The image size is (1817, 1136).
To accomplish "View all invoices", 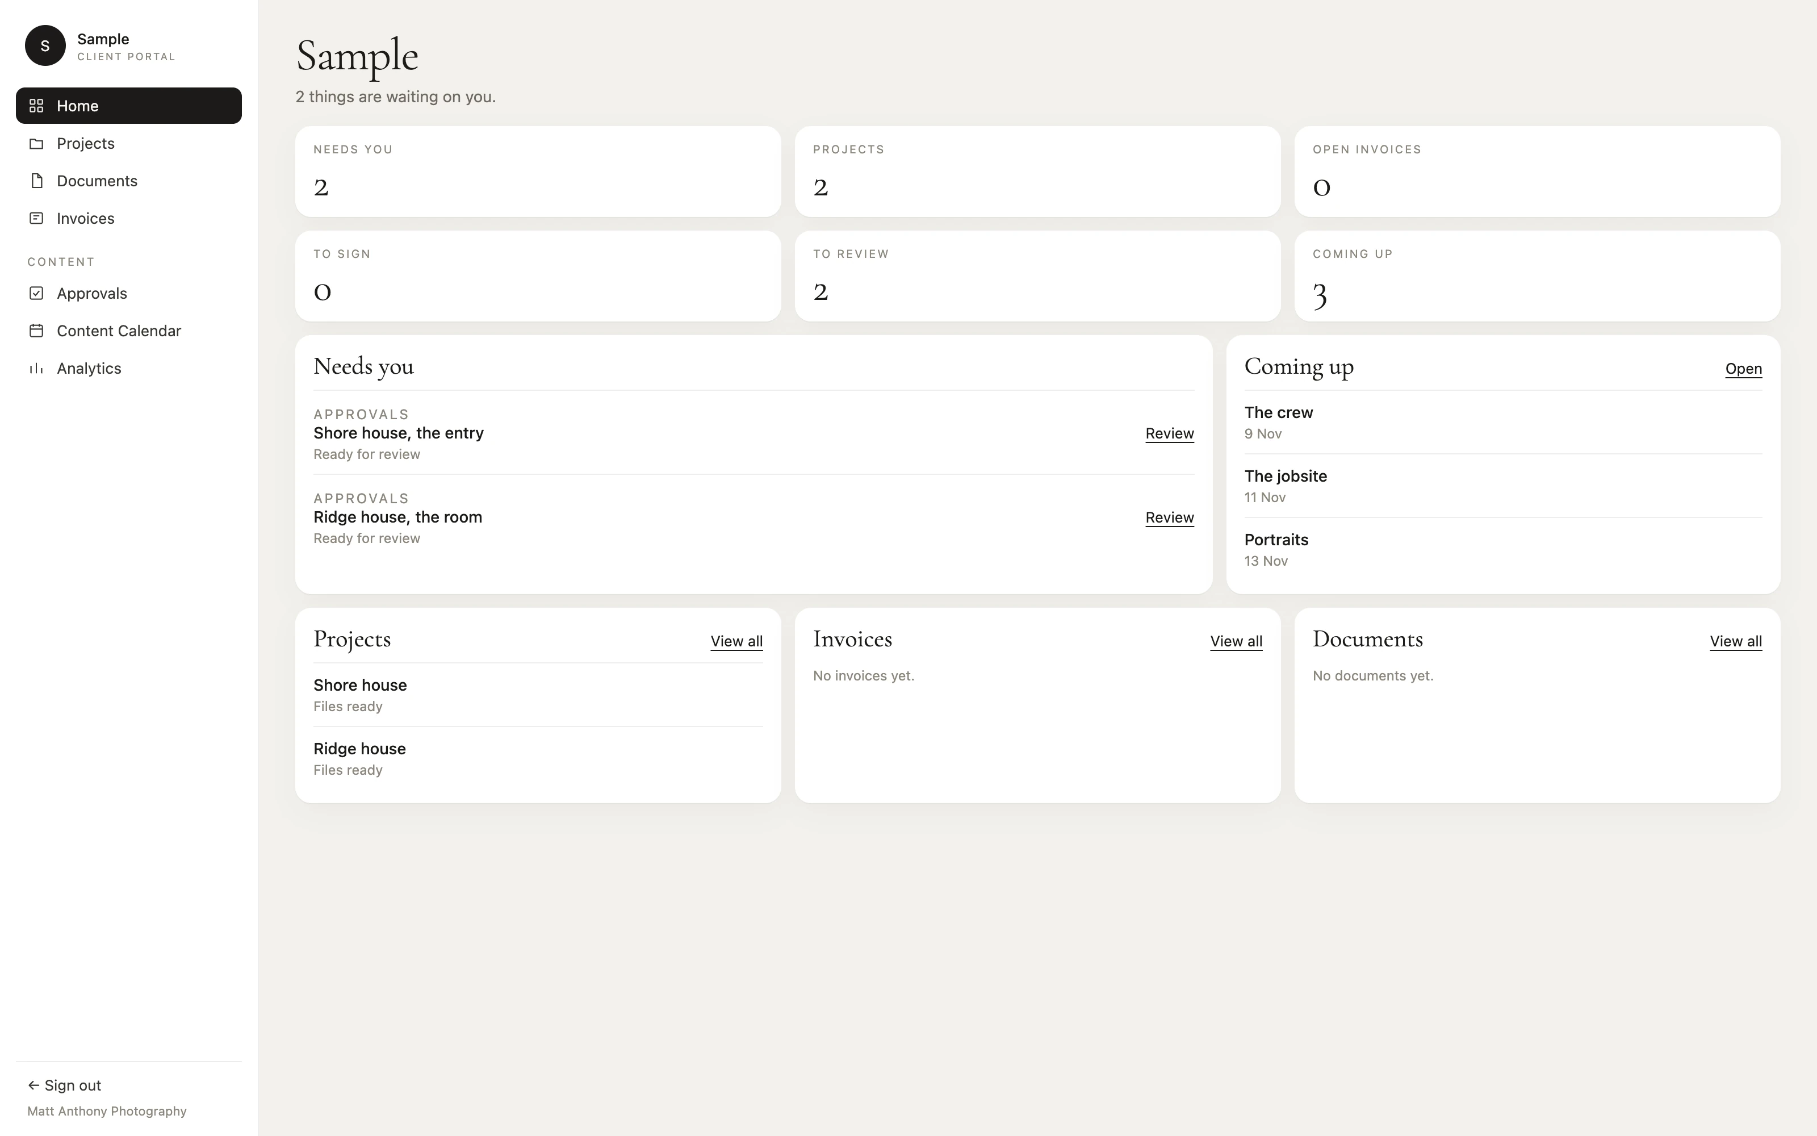I will pos(1236,642).
